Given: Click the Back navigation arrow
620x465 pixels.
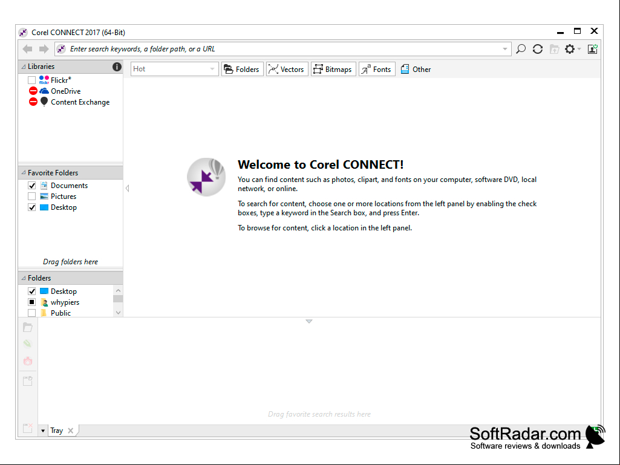Looking at the screenshot, I should pyautogui.click(x=27, y=49).
